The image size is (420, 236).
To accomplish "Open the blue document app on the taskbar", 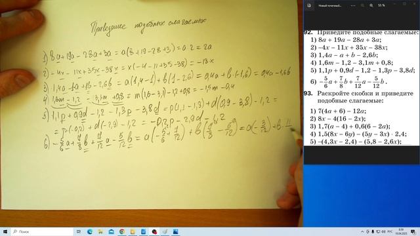I will (144, 231).
